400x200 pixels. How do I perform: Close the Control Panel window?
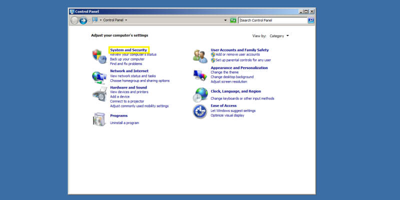click(311, 11)
